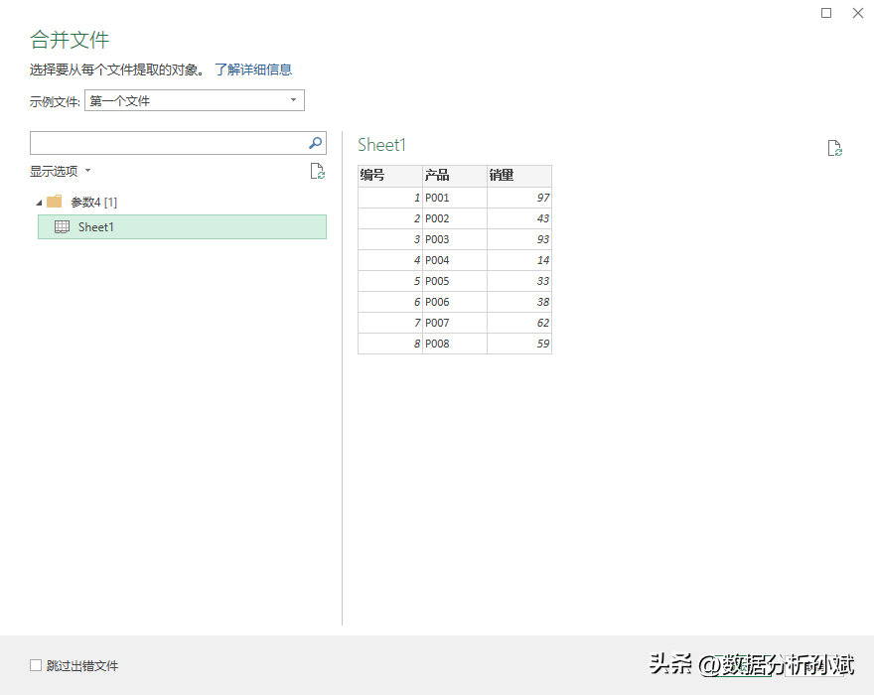
Task: Click the 编号 column header
Action: 390,176
